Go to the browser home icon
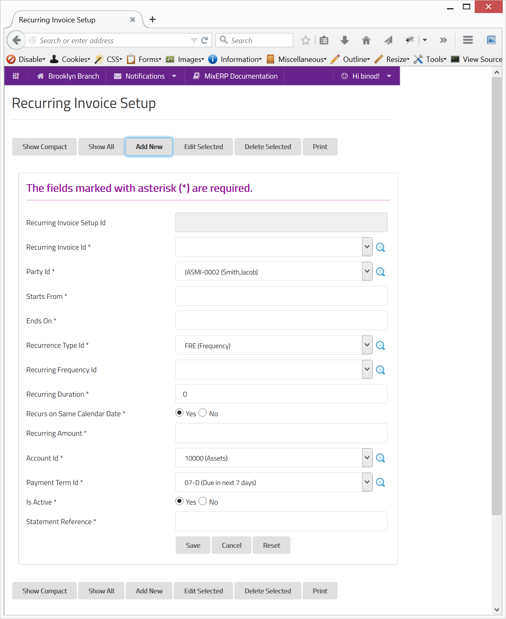Image resolution: width=506 pixels, height=619 pixels. (366, 40)
